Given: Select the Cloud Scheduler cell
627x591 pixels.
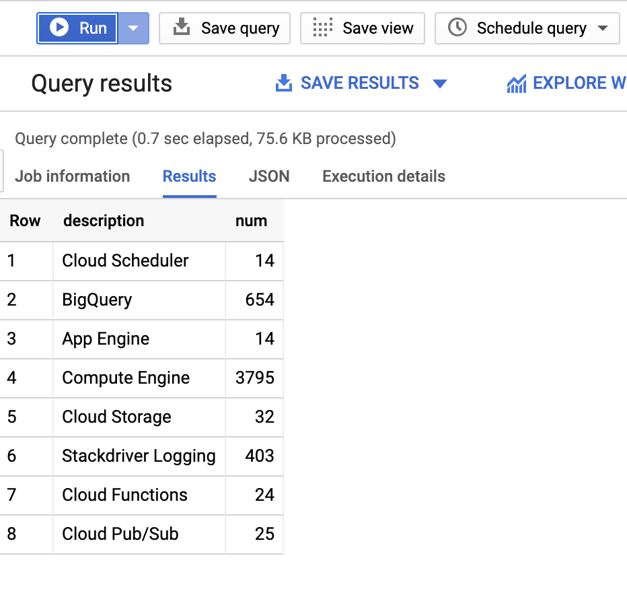Looking at the screenshot, I should 139,260.
